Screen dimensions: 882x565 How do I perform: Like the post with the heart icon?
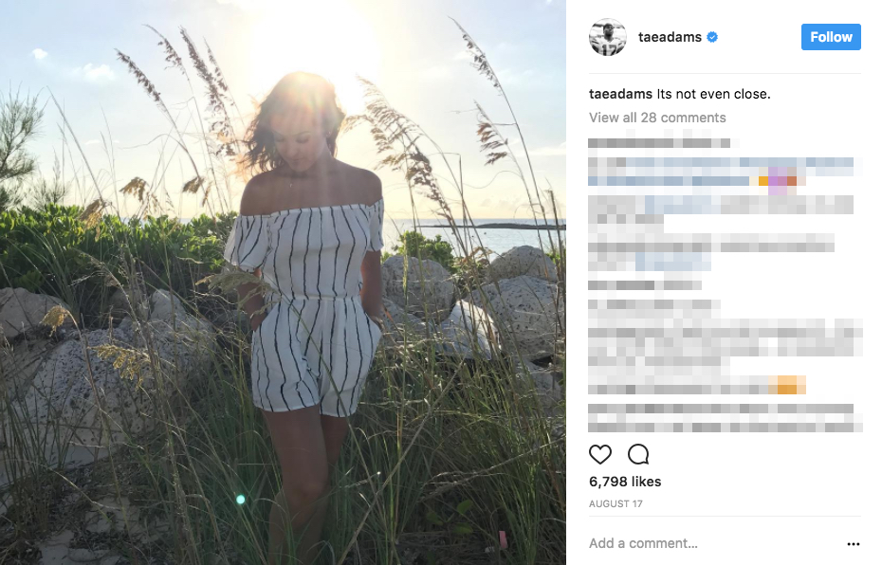pyautogui.click(x=599, y=454)
